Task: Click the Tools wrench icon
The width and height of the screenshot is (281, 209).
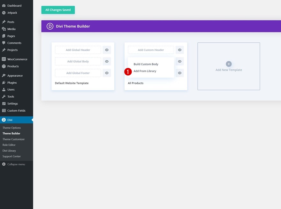Action: coord(4,97)
